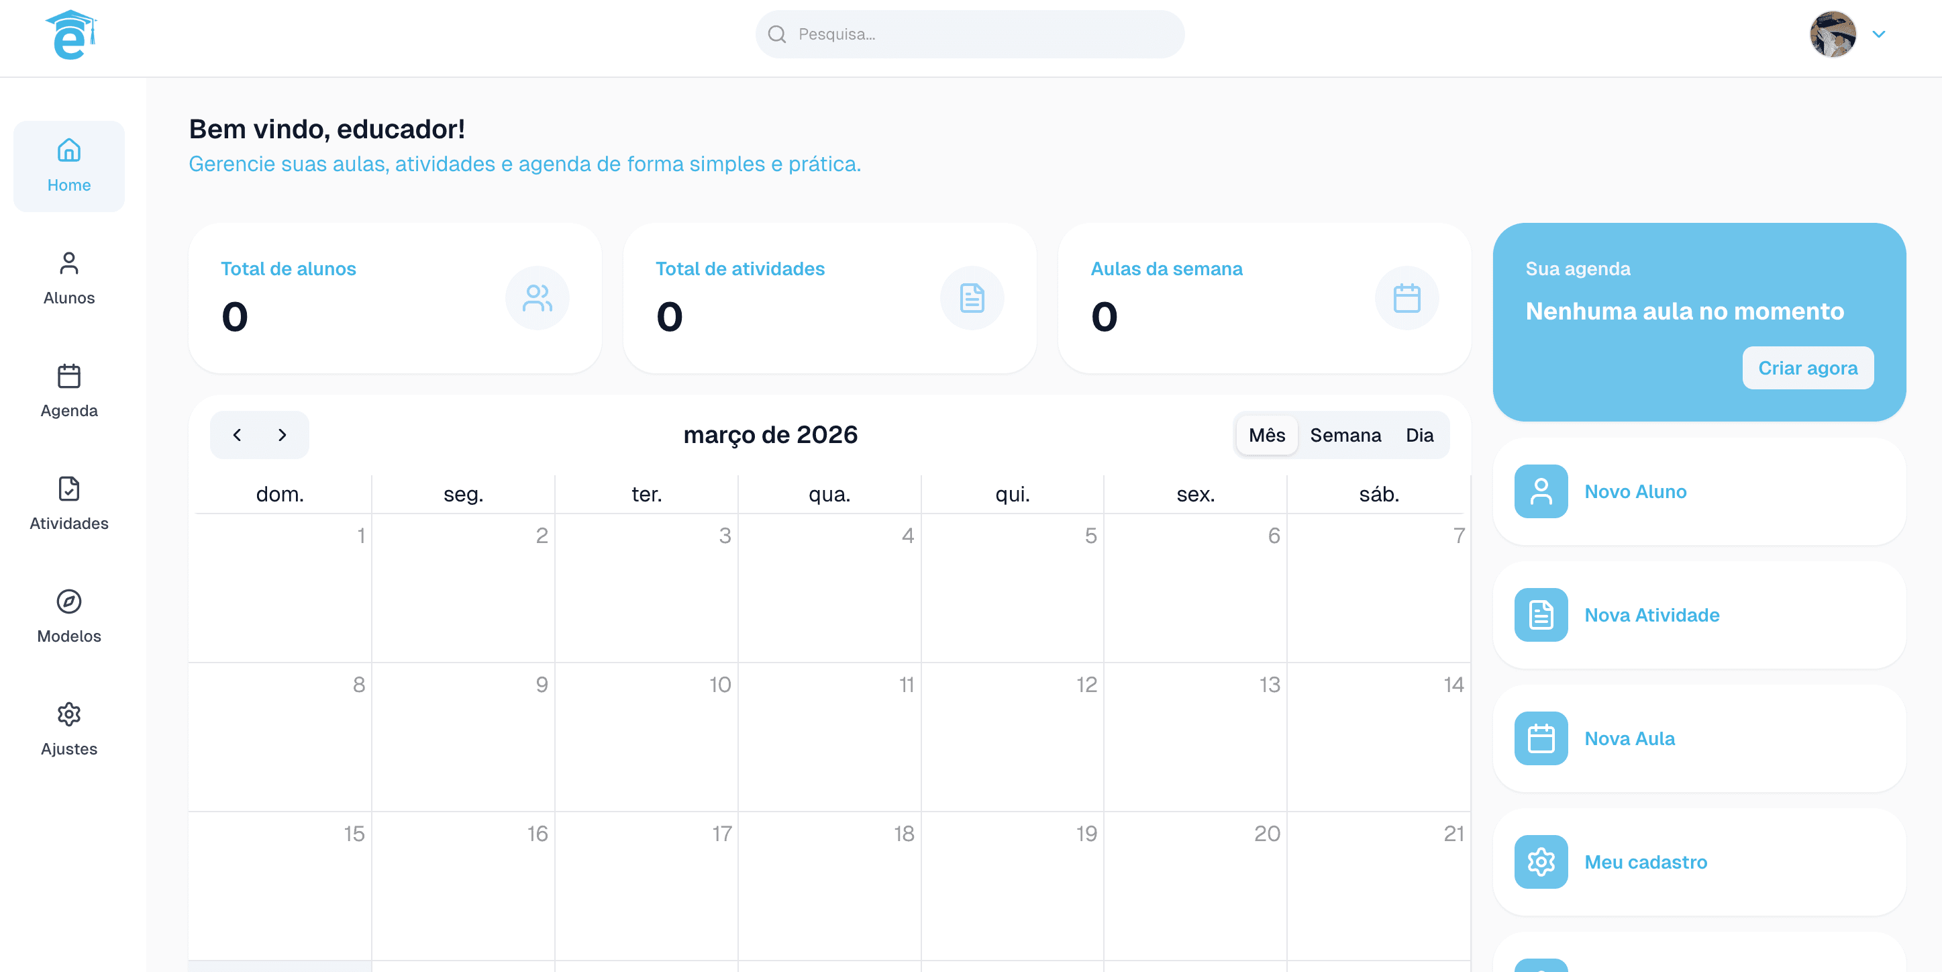Click the search magnifier icon
This screenshot has width=1942, height=972.
[776, 34]
